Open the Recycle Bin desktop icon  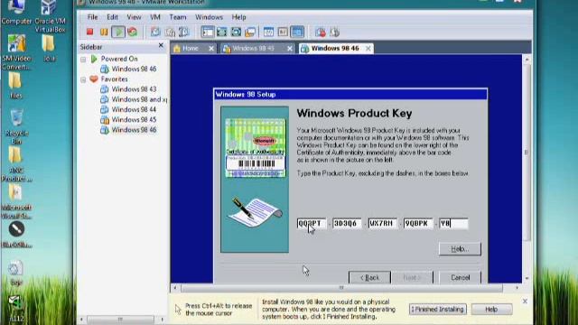17,127
